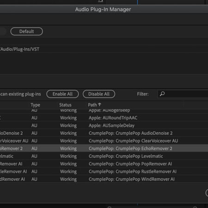Click Working status of Levelmatic row

68,156
